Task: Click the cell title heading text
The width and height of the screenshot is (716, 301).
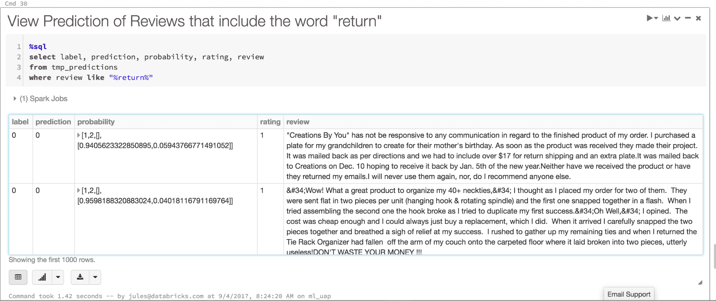Action: click(194, 21)
